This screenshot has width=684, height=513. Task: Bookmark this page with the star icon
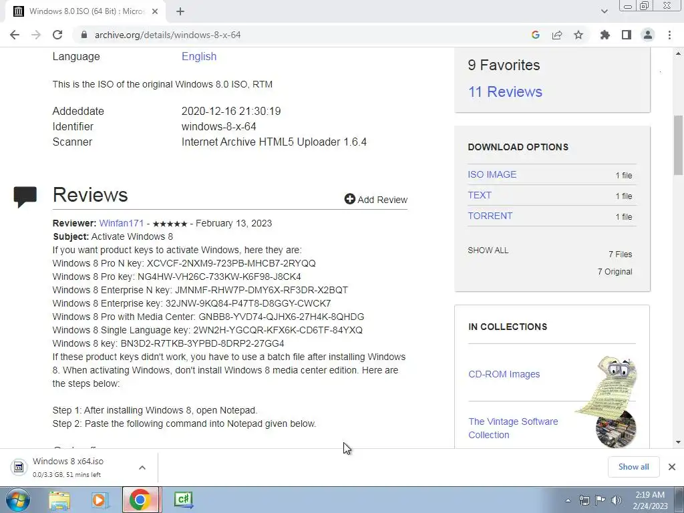pyautogui.click(x=578, y=35)
